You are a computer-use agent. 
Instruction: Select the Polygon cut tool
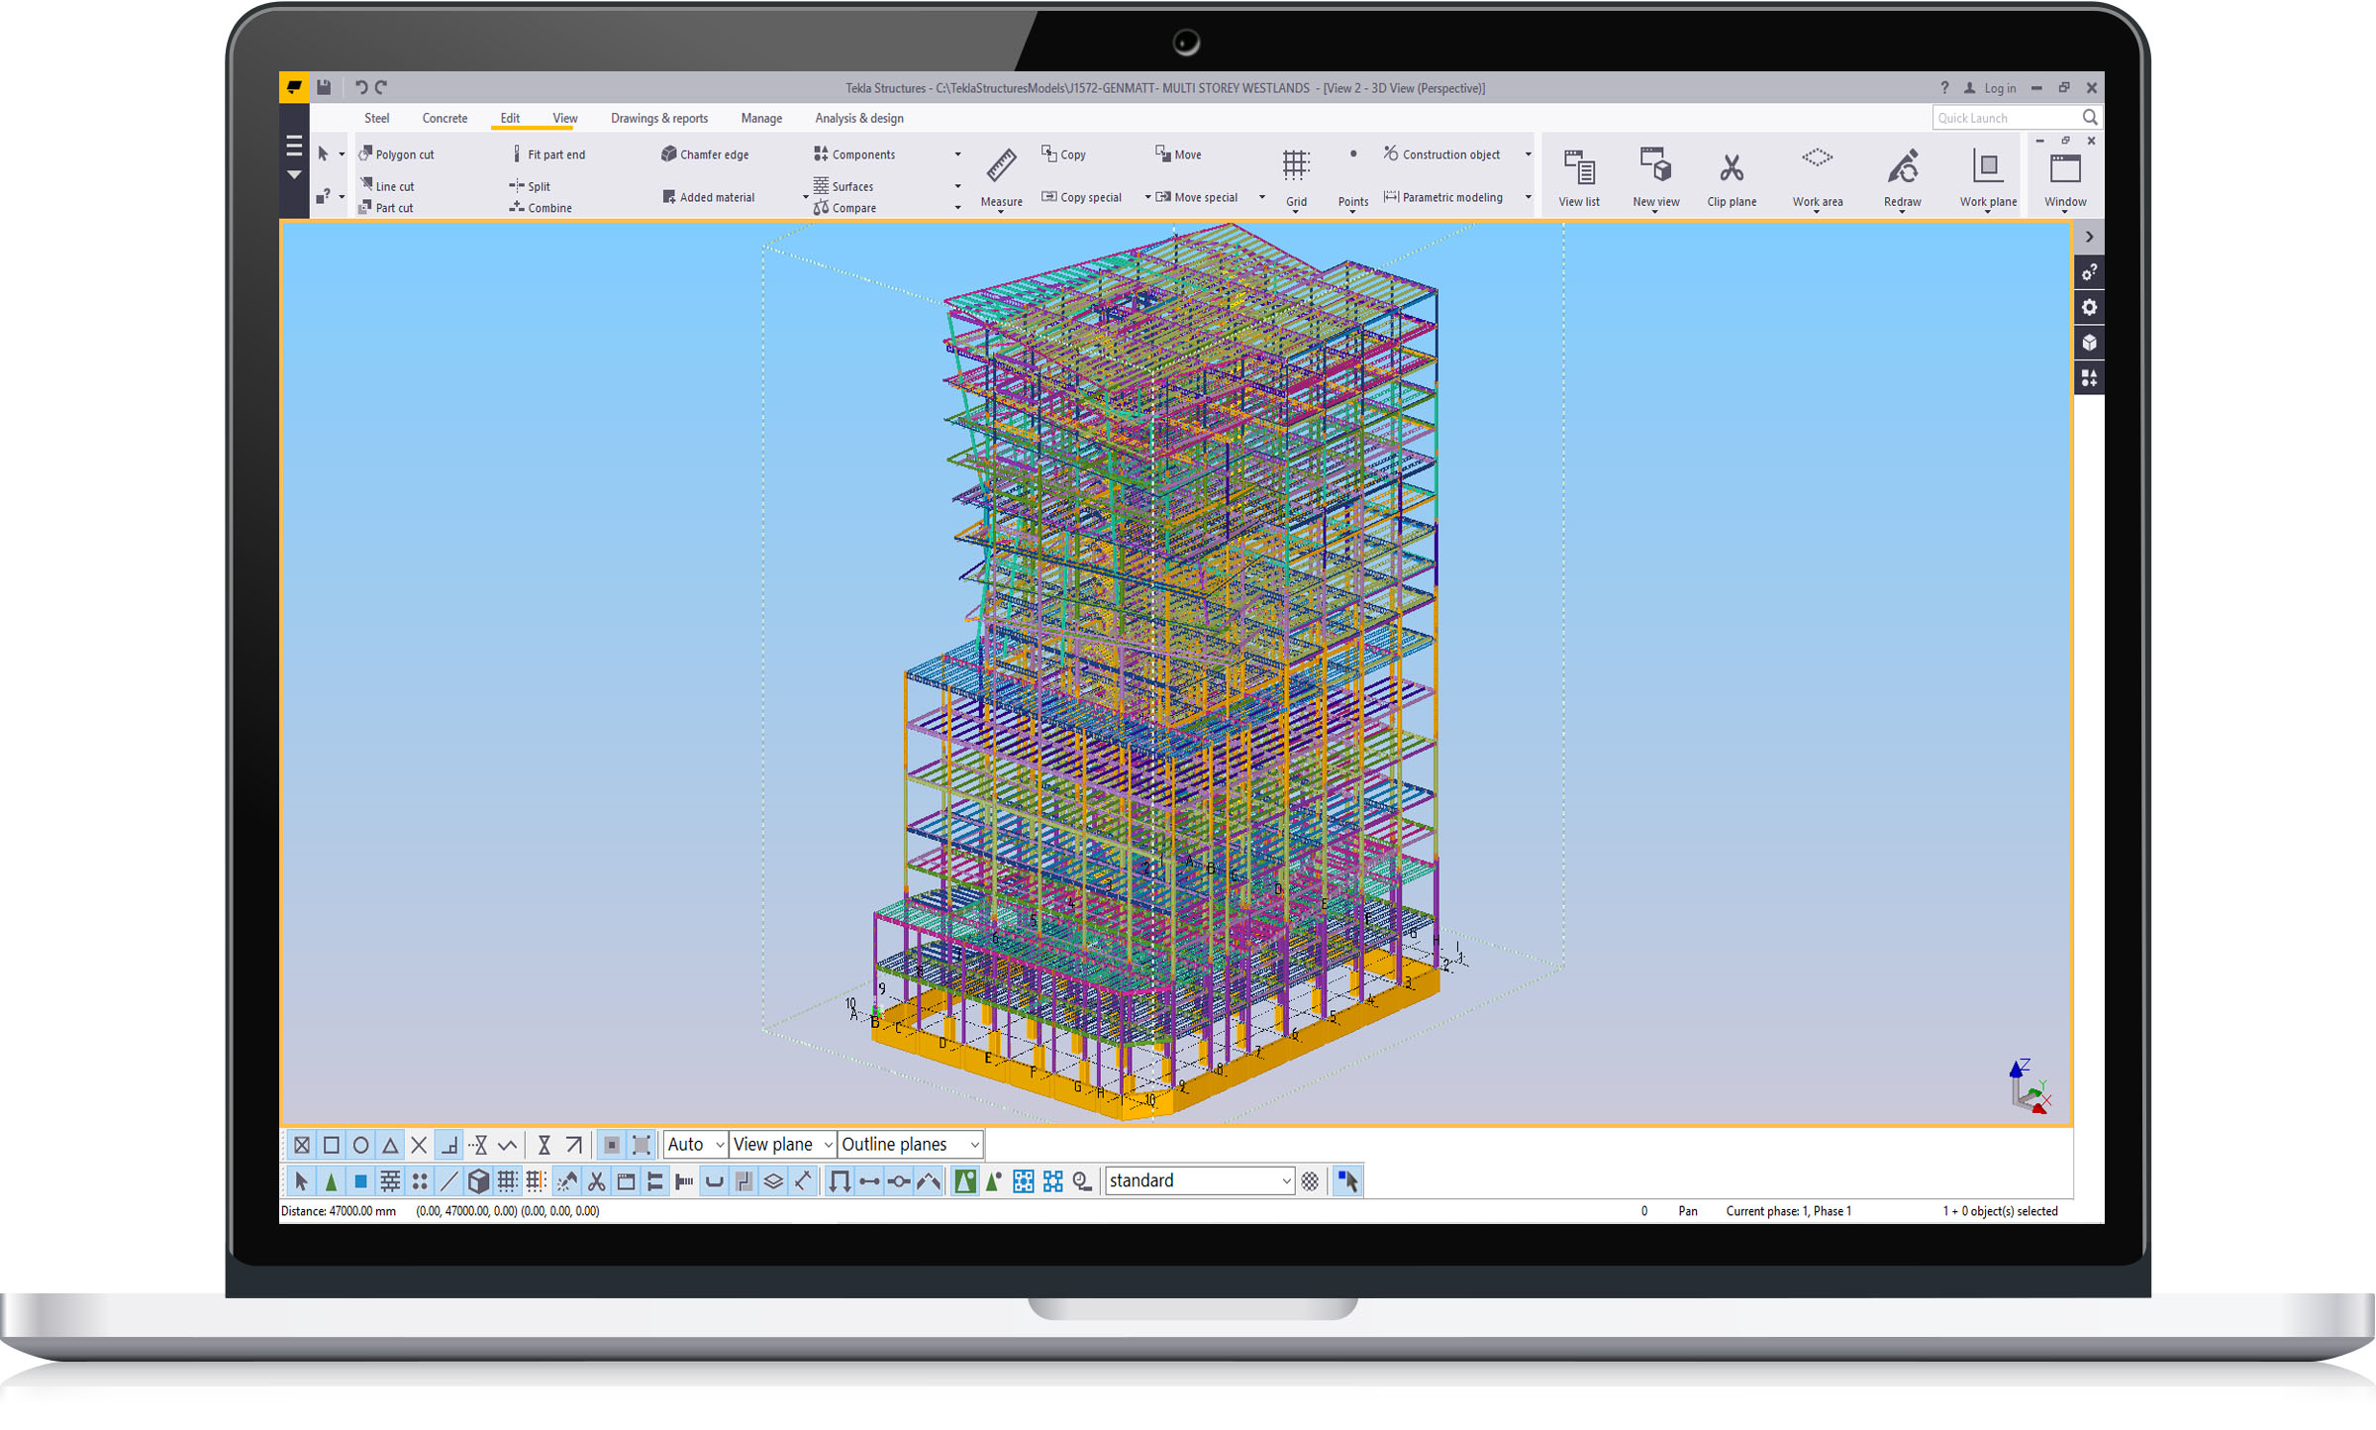point(395,154)
